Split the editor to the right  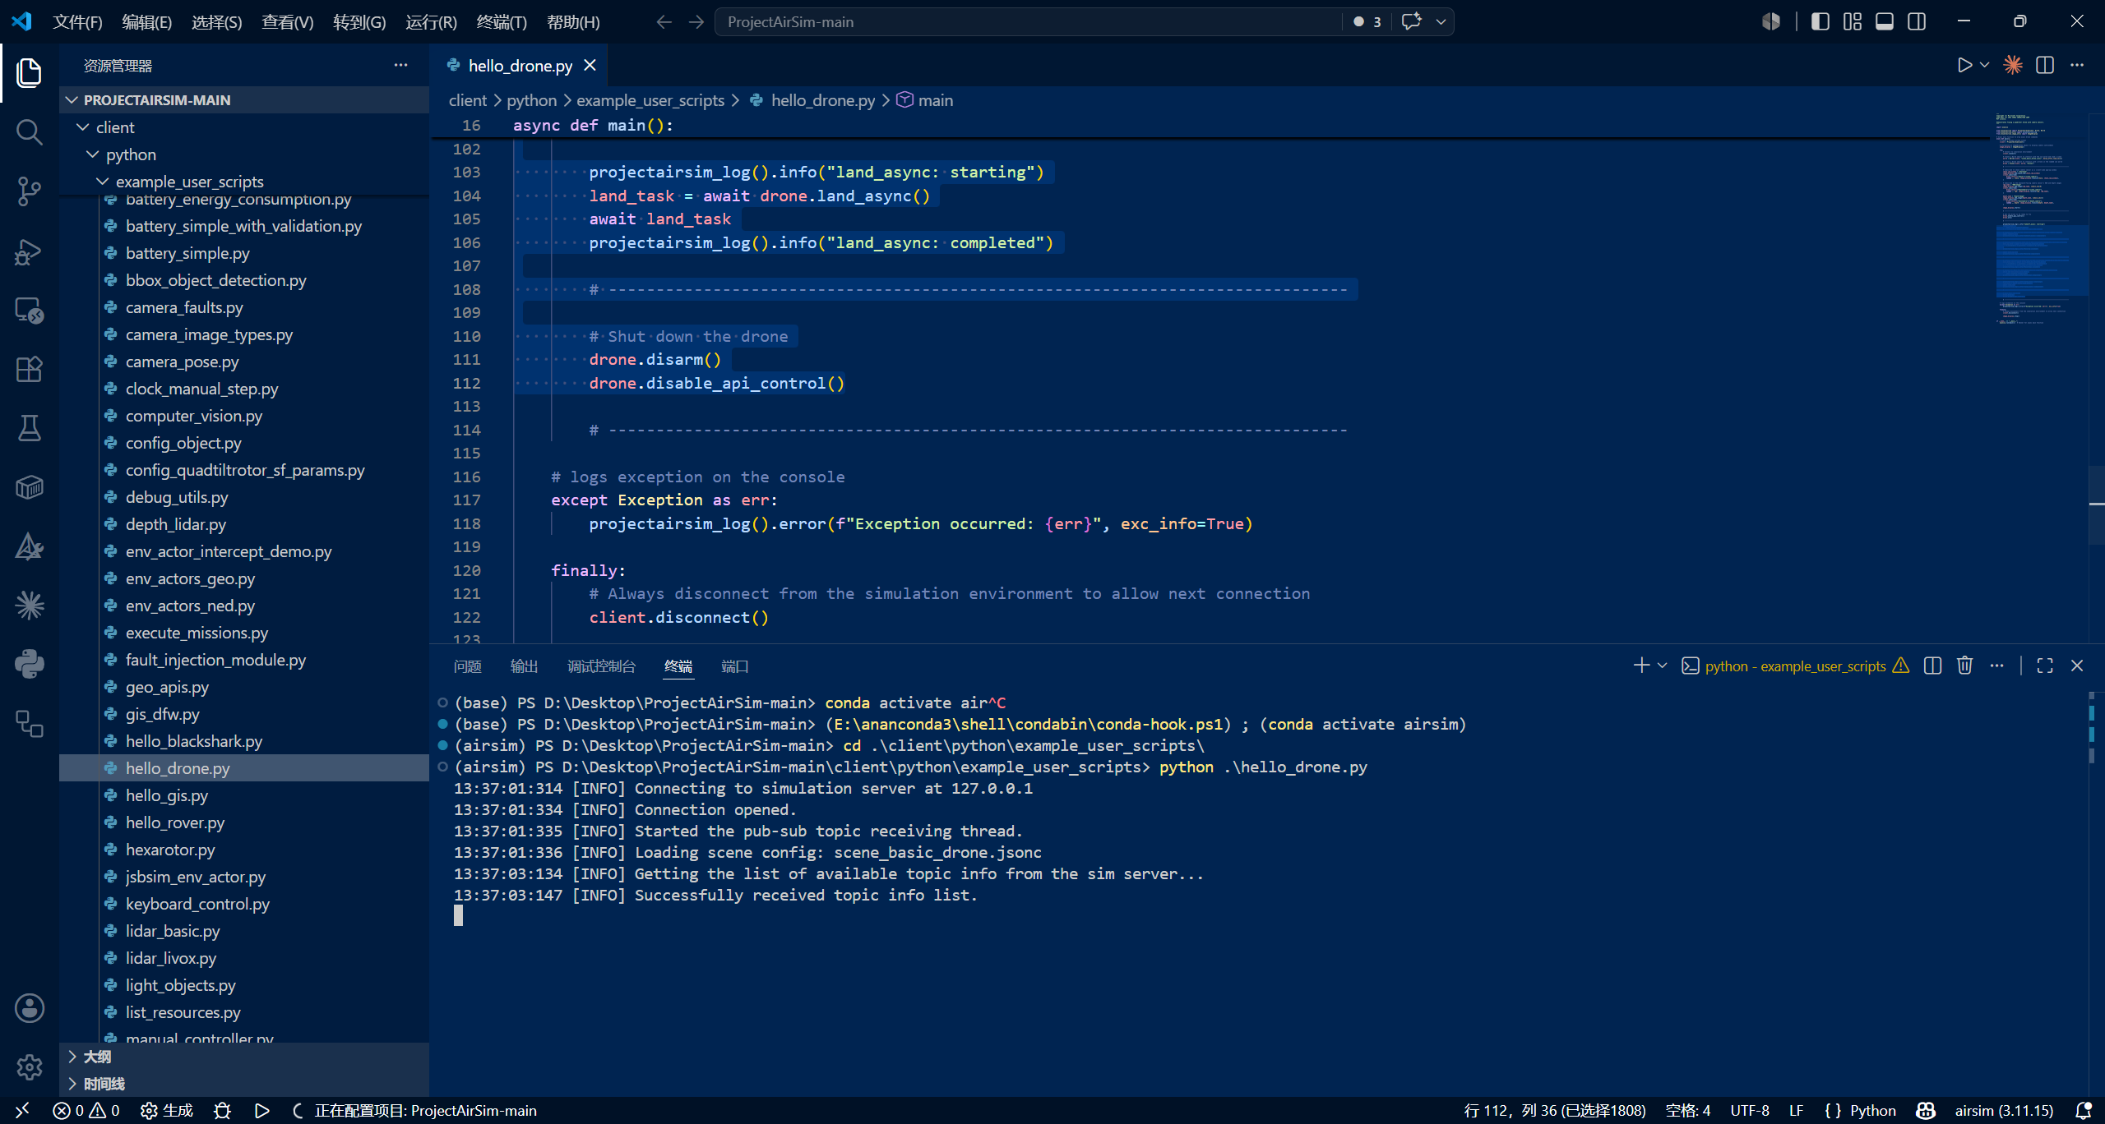(x=2045, y=65)
